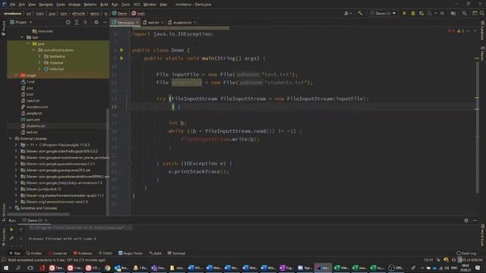Open Navigate menu
The width and height of the screenshot is (486, 273).
[x=46, y=5]
